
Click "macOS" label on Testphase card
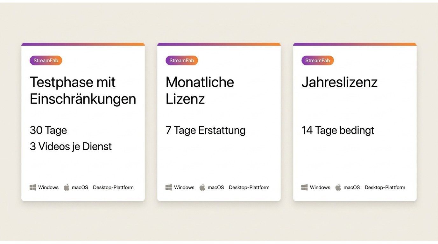pos(80,187)
